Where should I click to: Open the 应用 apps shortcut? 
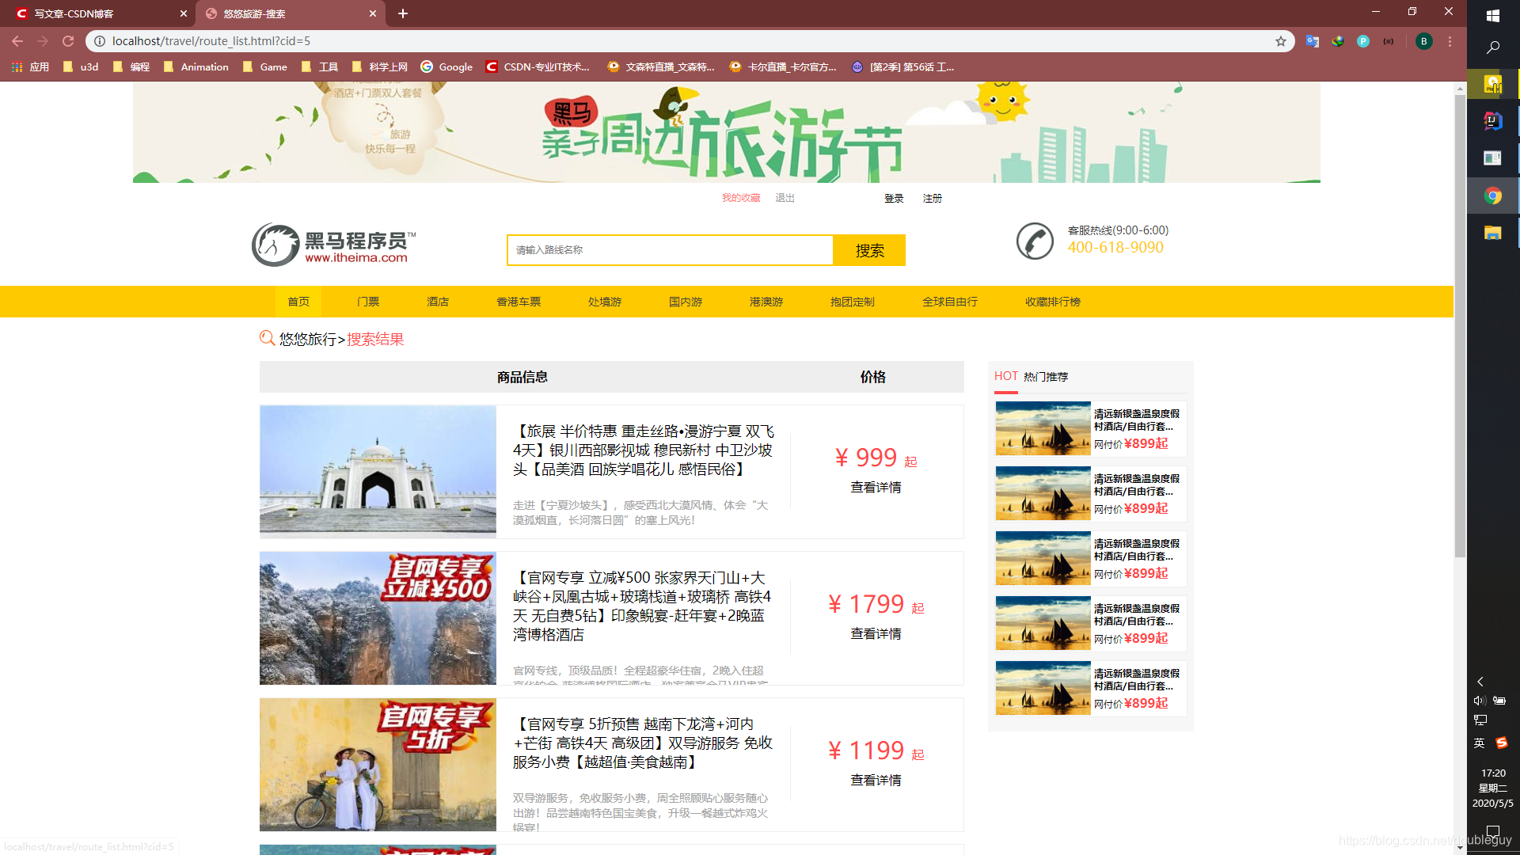30,67
